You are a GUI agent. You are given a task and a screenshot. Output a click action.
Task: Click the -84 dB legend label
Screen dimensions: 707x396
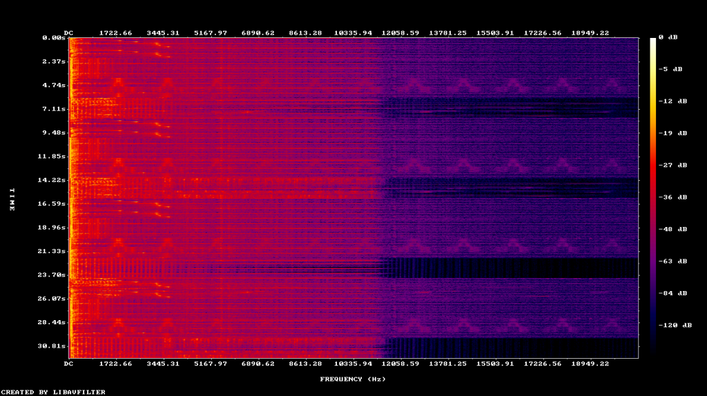tap(672, 293)
